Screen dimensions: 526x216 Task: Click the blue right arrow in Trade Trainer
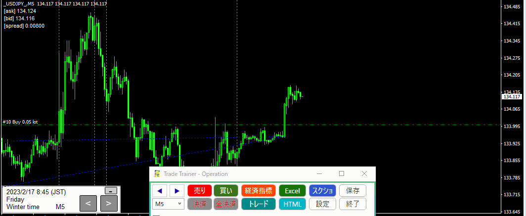tap(176, 190)
